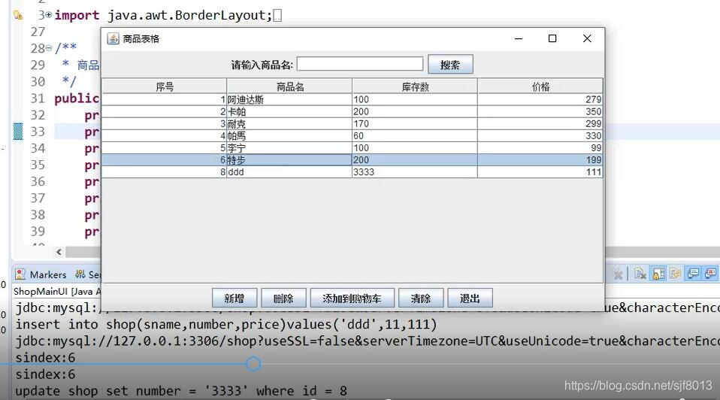Select the 李宁 product cell
Screen dimensions: 720x400
[x=289, y=148]
